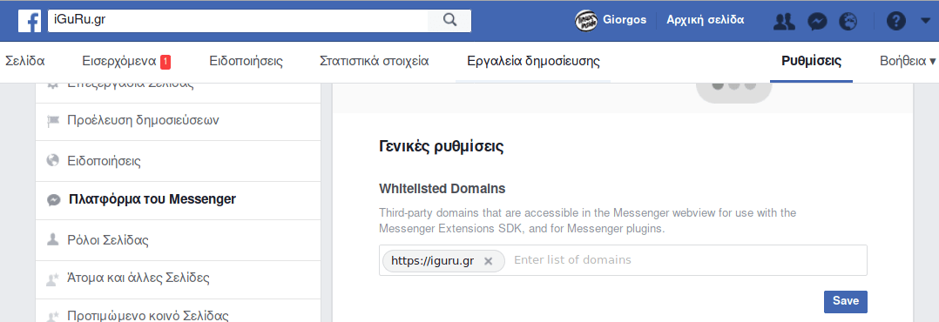The width and height of the screenshot is (939, 322).
Task: Click the https://iguru.gr domain text
Action: 432,261
